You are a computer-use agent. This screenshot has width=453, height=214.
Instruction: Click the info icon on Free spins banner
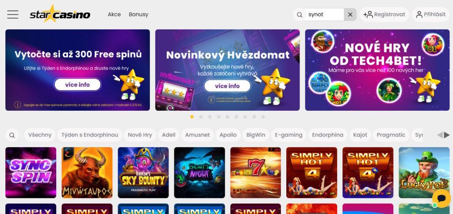click(18, 105)
